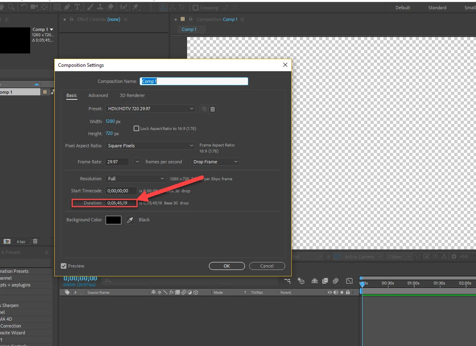Open the Preset dropdown
Viewport: 476px width, 346px height.
pyautogui.click(x=150, y=109)
